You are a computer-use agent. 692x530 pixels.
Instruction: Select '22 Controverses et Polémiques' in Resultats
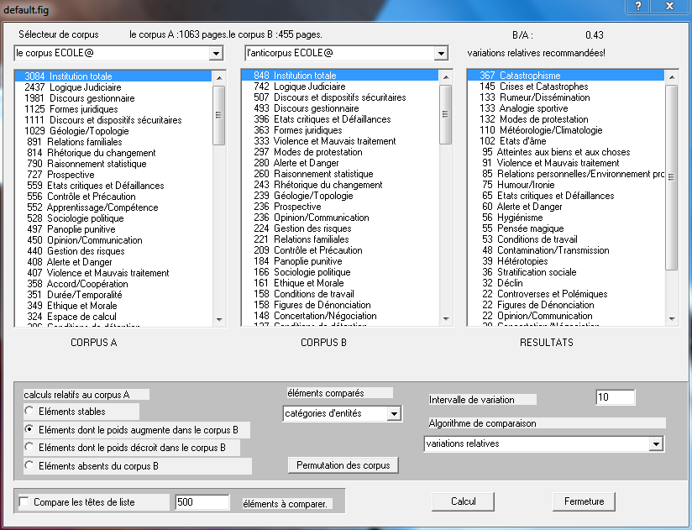(566, 294)
